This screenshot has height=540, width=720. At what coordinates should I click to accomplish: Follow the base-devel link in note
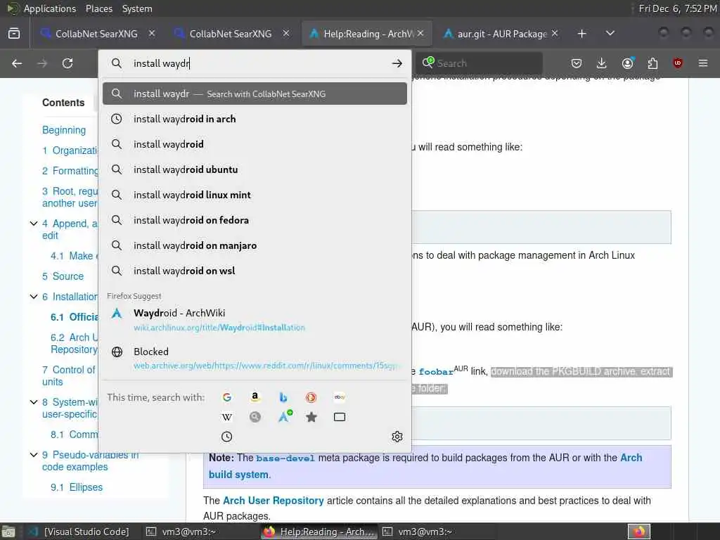pyautogui.click(x=285, y=458)
